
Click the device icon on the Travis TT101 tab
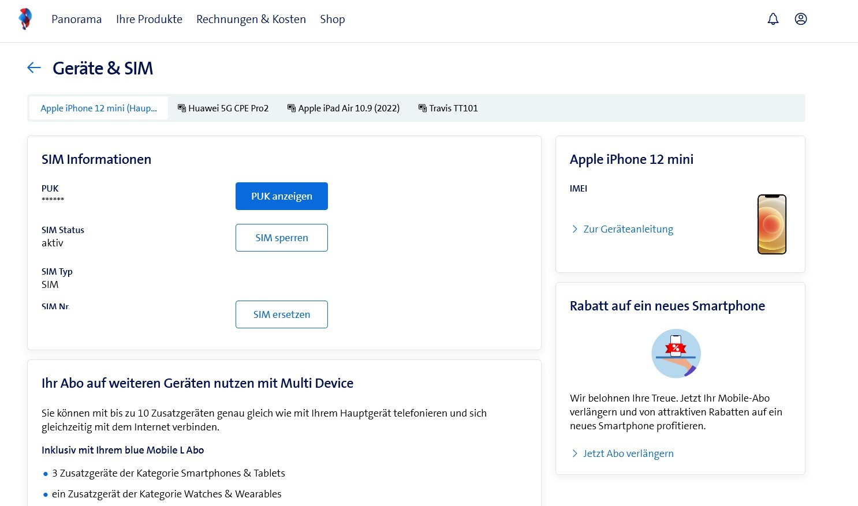422,108
